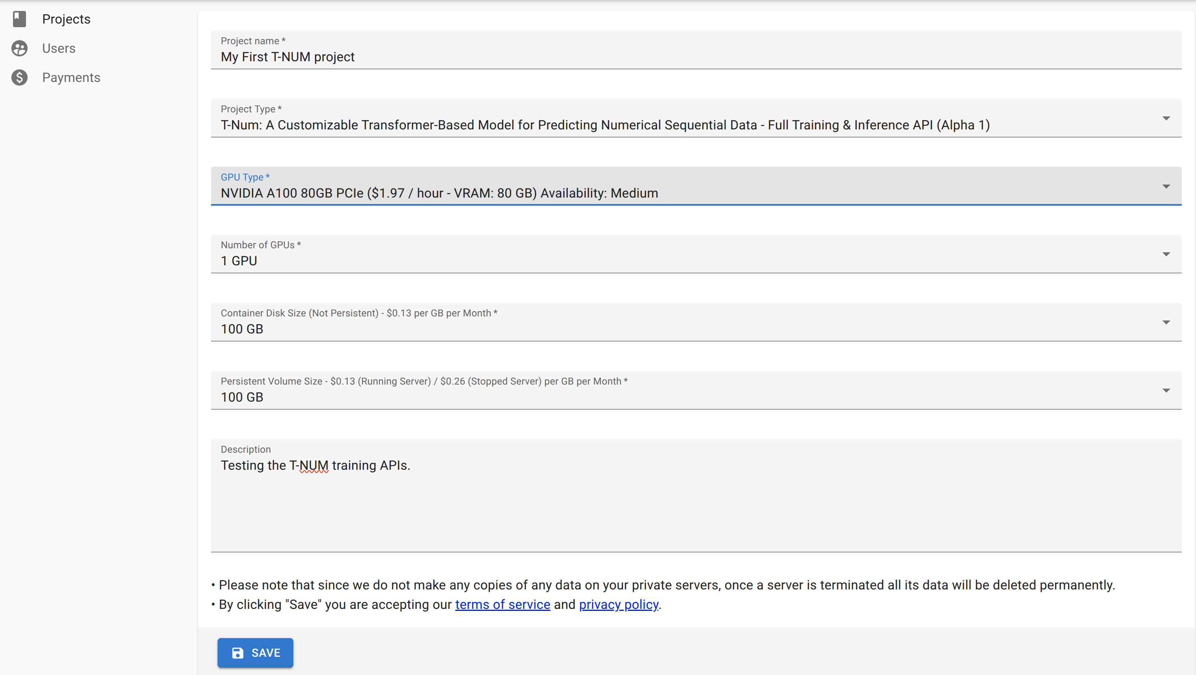The width and height of the screenshot is (1196, 675).
Task: Open the Projects menu item
Action: pos(66,19)
